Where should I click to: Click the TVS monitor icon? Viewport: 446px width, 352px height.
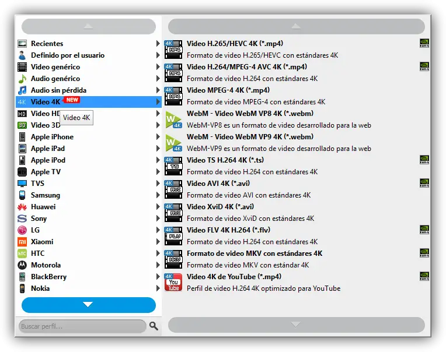tap(22, 184)
